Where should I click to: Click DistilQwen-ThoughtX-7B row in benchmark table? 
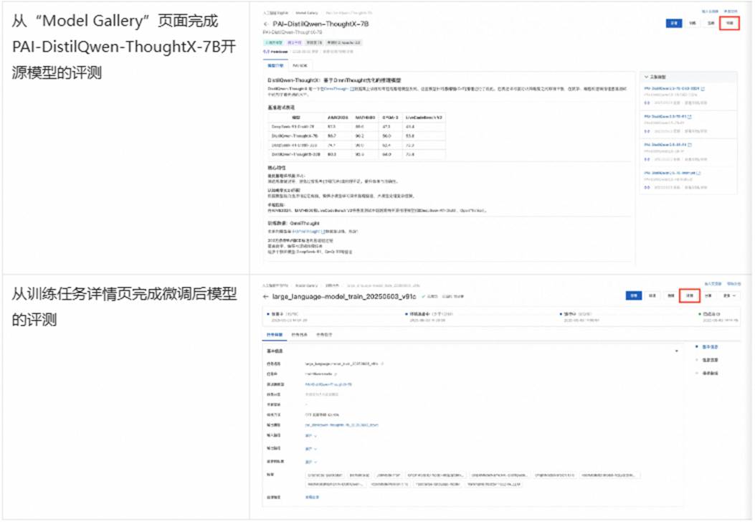[x=356, y=136]
